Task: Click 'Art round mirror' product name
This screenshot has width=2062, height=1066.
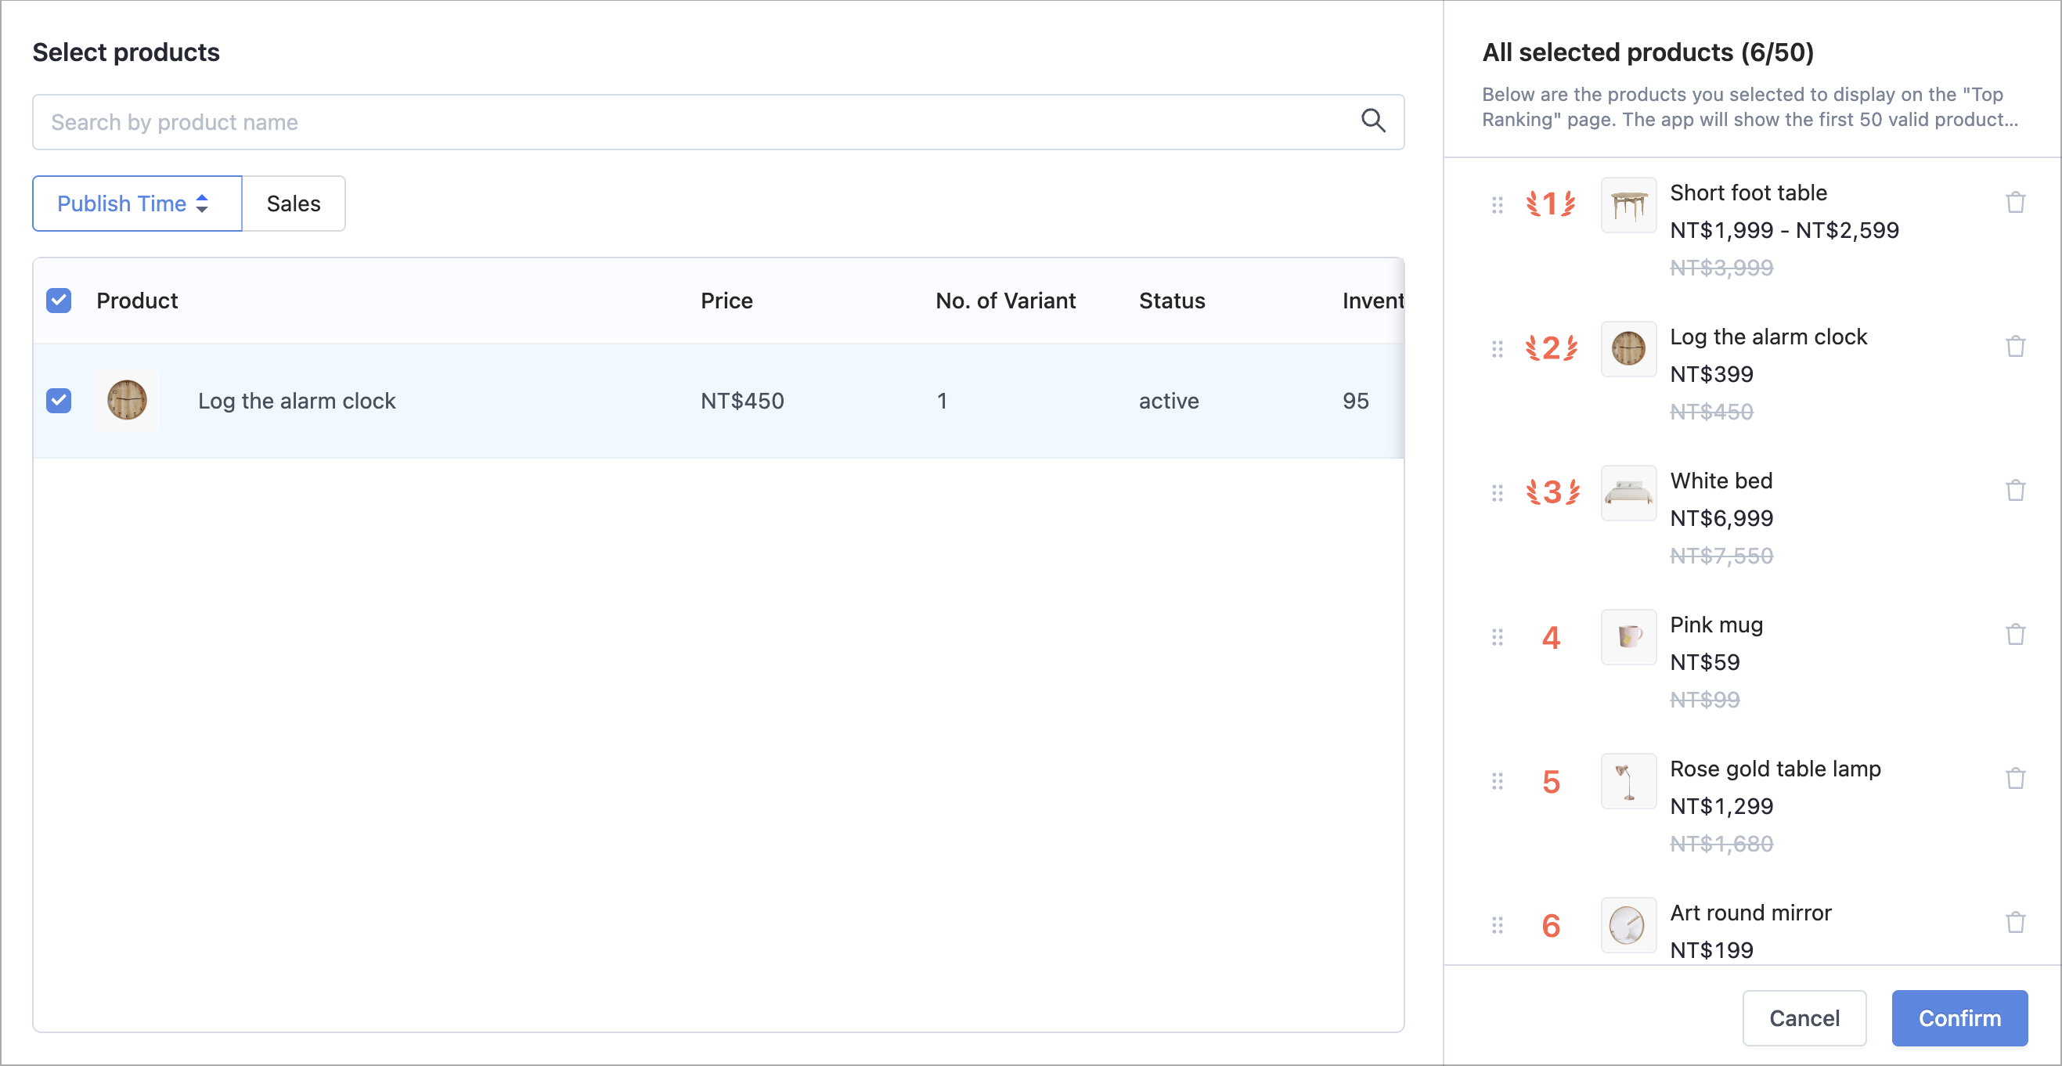Action: [x=1750, y=913]
